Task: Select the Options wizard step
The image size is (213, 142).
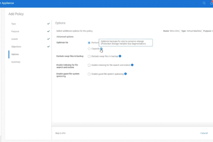Action: pos(15,54)
